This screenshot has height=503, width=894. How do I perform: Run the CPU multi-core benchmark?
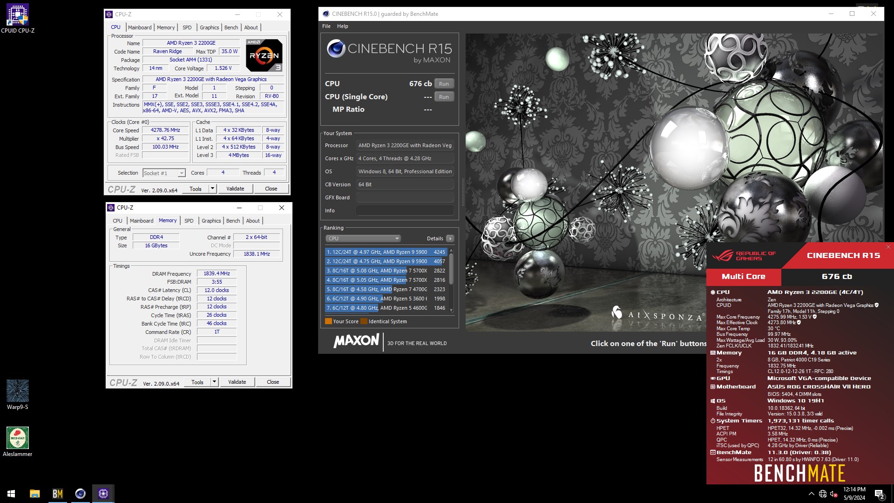[x=444, y=84]
